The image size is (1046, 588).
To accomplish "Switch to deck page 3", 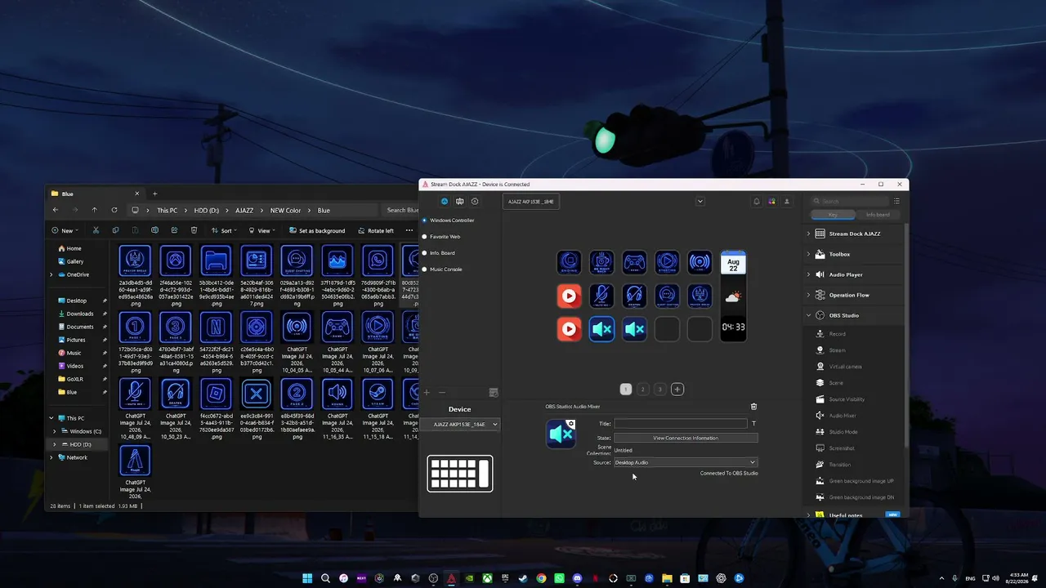I will click(659, 390).
